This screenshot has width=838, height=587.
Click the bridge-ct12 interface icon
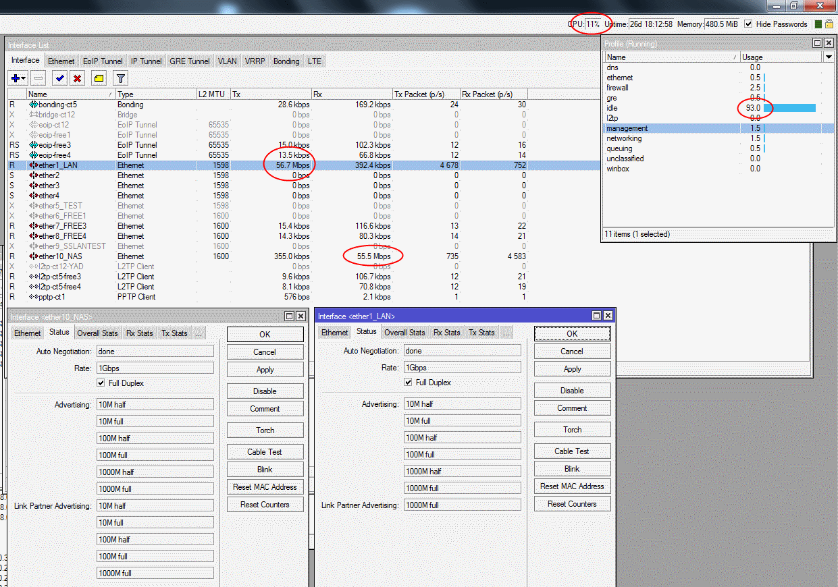[x=33, y=115]
